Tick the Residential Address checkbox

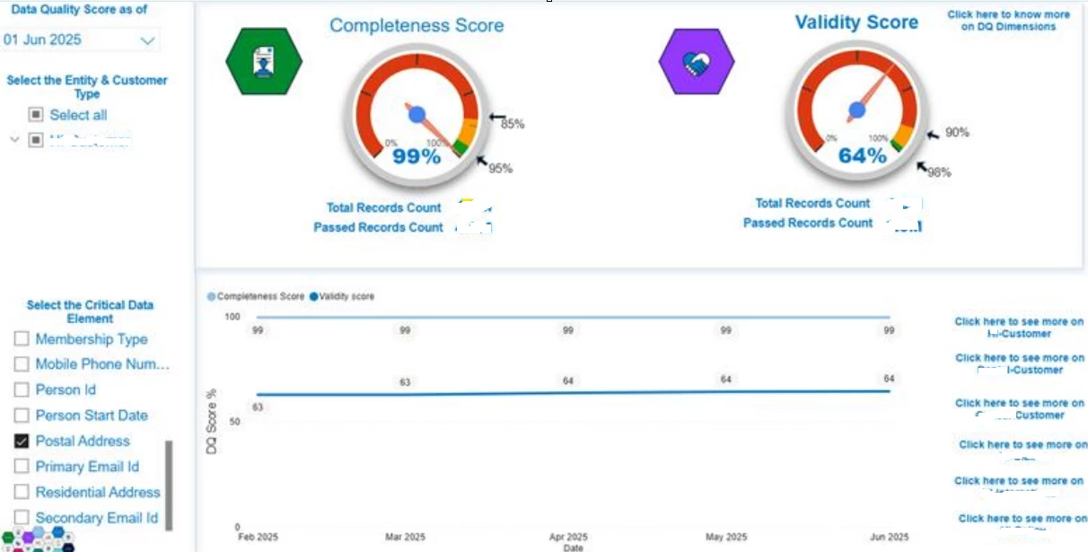pos(22,493)
